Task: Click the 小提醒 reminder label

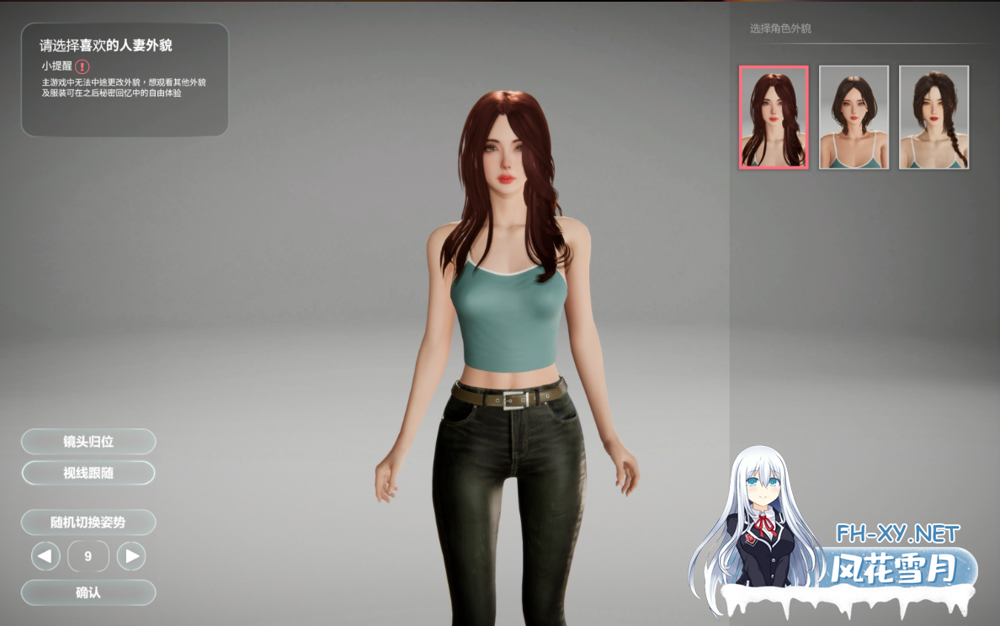Action: [x=56, y=66]
